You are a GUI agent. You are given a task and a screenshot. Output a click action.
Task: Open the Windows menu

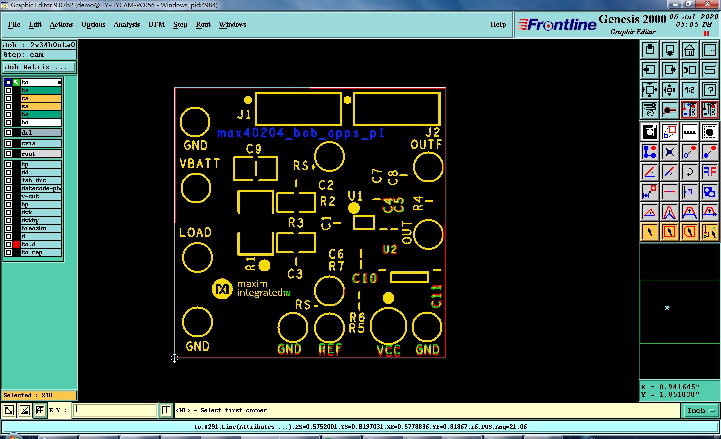click(x=232, y=24)
